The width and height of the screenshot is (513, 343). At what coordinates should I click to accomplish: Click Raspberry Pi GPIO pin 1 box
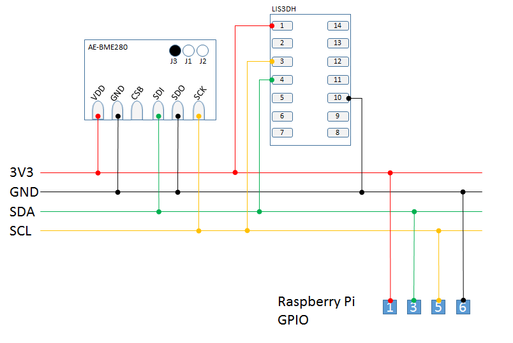pos(390,307)
